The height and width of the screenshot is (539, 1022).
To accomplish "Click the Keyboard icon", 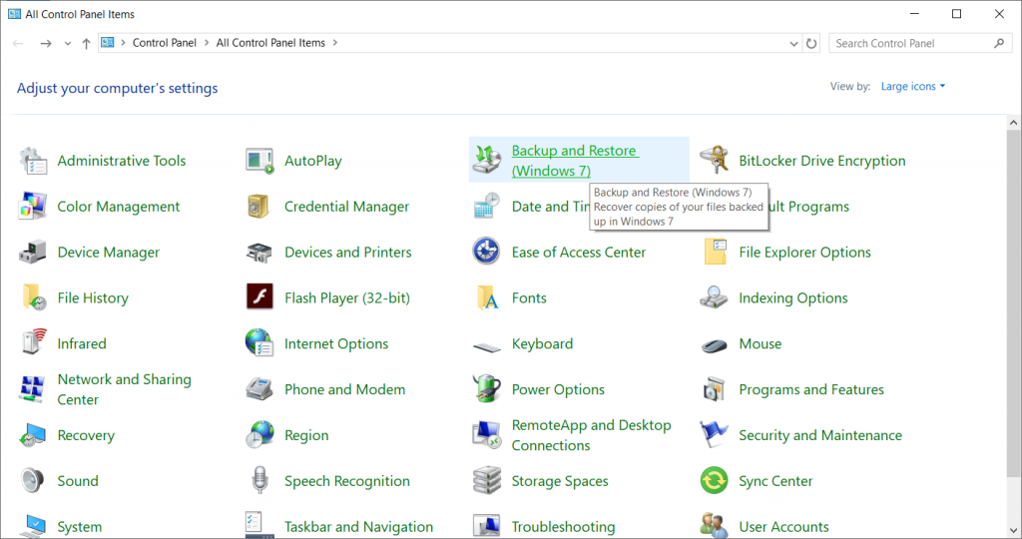I will pyautogui.click(x=487, y=346).
